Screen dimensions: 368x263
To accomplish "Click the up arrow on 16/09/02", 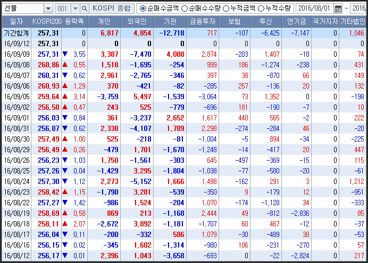I will [65, 107].
